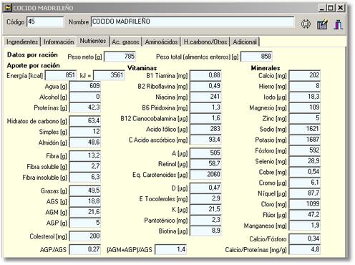Click the Eq. Carotenoides field showing 2060
355x265 pixels.
click(205, 175)
